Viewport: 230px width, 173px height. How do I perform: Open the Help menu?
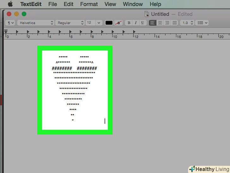tap(155, 4)
